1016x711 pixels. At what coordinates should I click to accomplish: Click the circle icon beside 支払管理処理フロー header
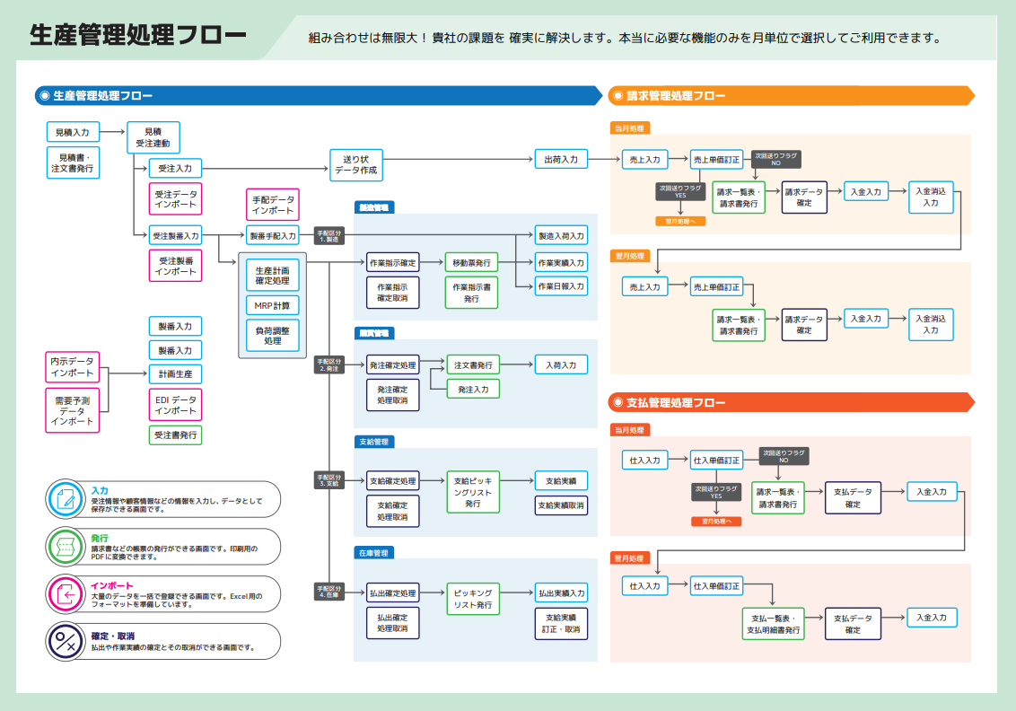point(617,402)
